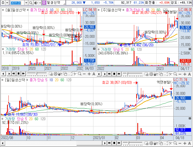Open the weekly chart layout grid icon
This screenshot has width=193, height=147.
coord(147,74)
